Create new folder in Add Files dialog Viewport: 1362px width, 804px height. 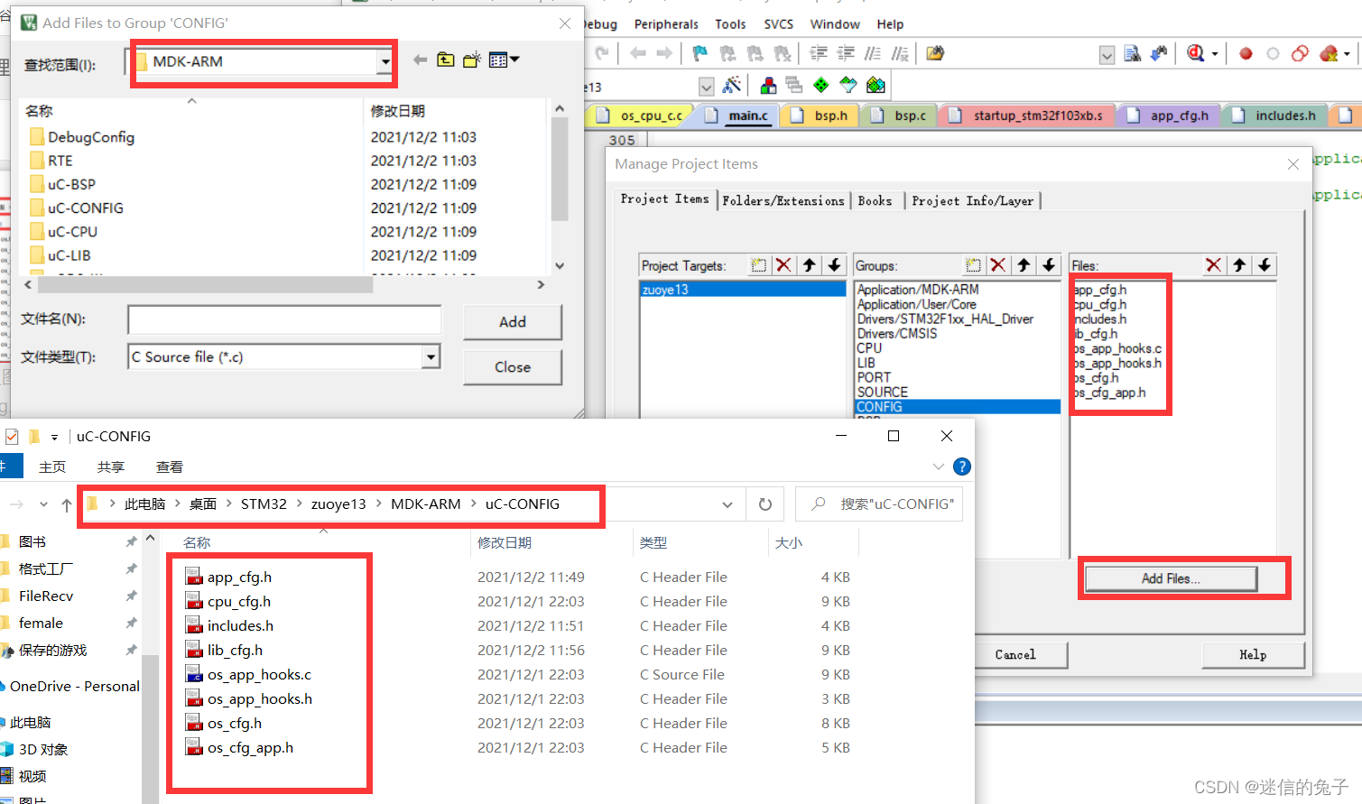point(471,60)
